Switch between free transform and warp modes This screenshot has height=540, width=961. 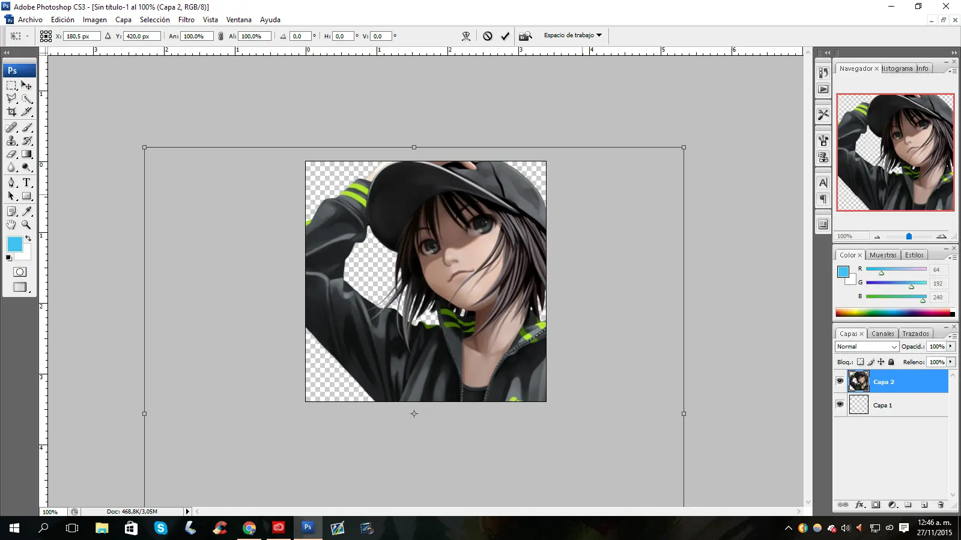coord(466,36)
